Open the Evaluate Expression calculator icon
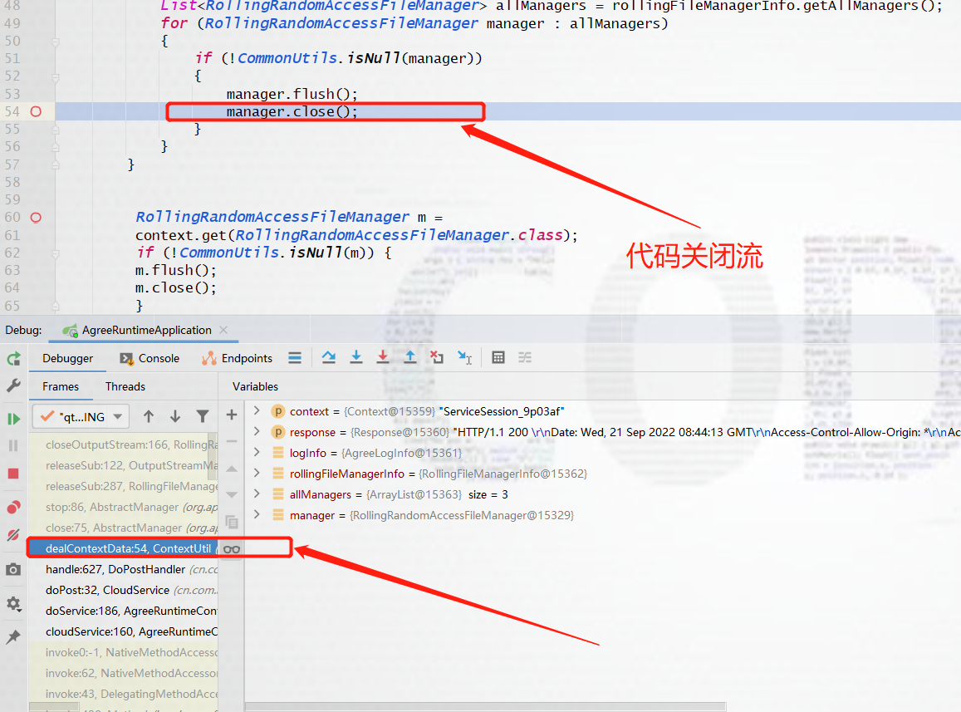The height and width of the screenshot is (712, 961). 498,357
